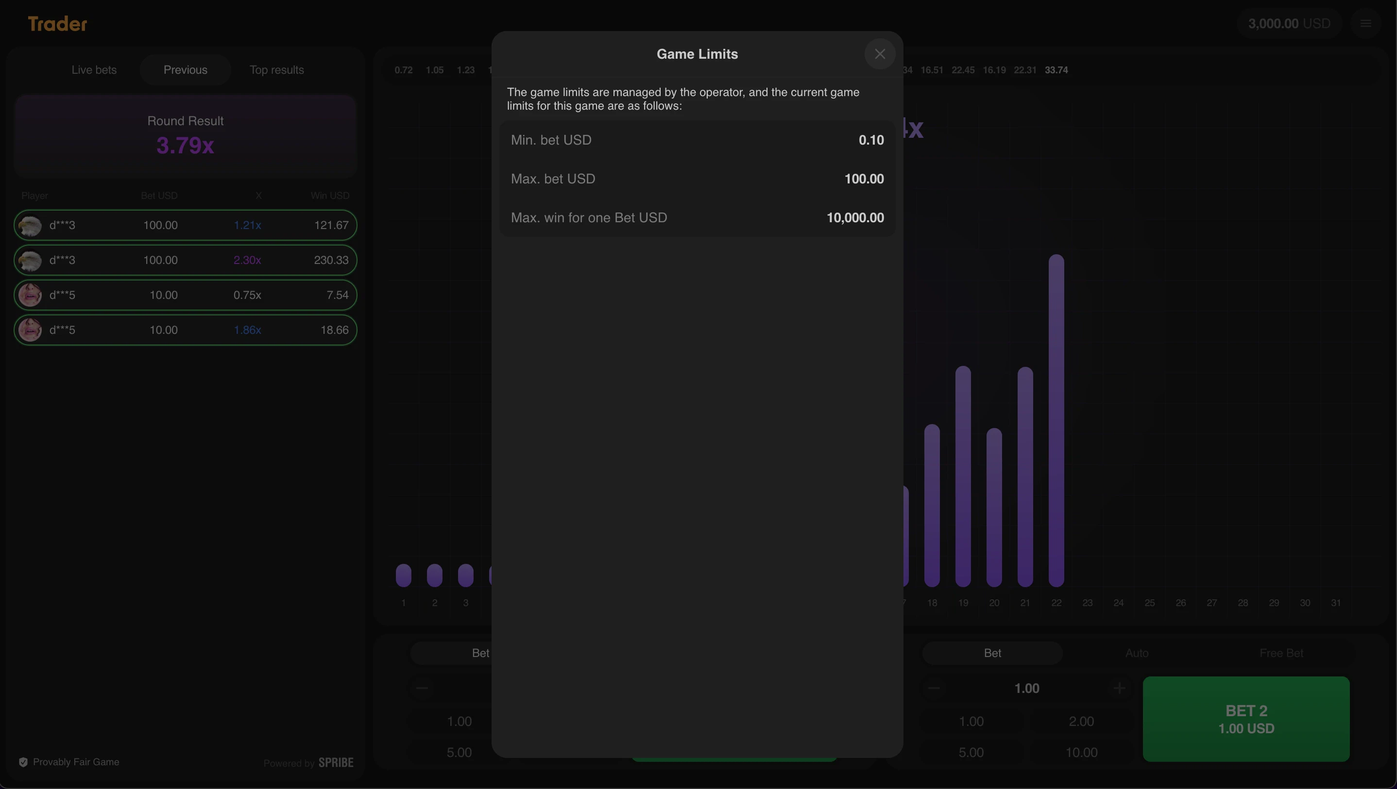The image size is (1397, 789).
Task: Increase right panel bet with plus
Action: coord(1119,688)
